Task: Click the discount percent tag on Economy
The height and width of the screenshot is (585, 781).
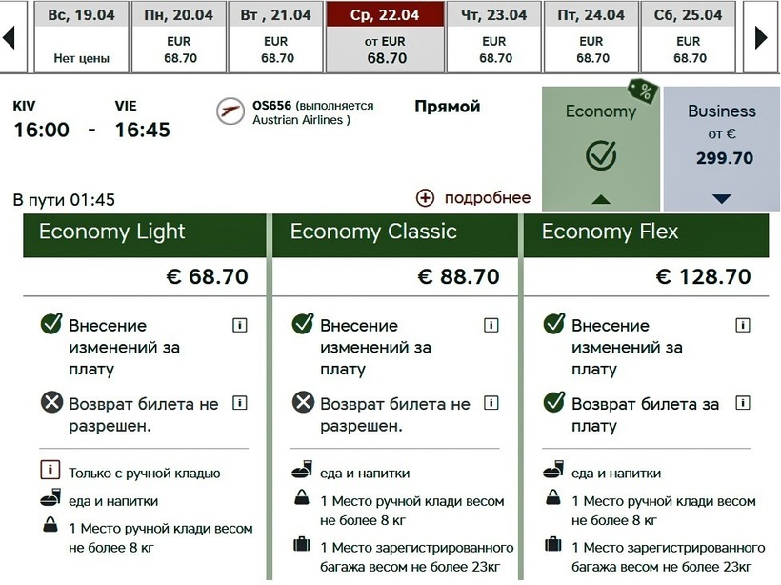Action: [x=643, y=92]
